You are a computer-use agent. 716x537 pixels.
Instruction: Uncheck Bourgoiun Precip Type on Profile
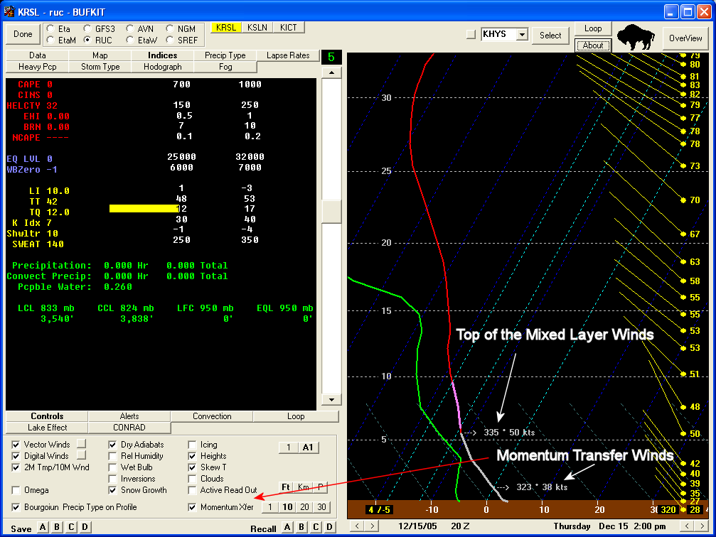pyautogui.click(x=16, y=507)
